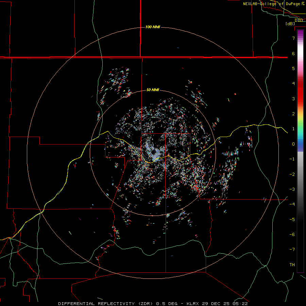The image size is (306, 306).
Task: Select the "5" tick label on the scale
Action: tap(293, 68)
